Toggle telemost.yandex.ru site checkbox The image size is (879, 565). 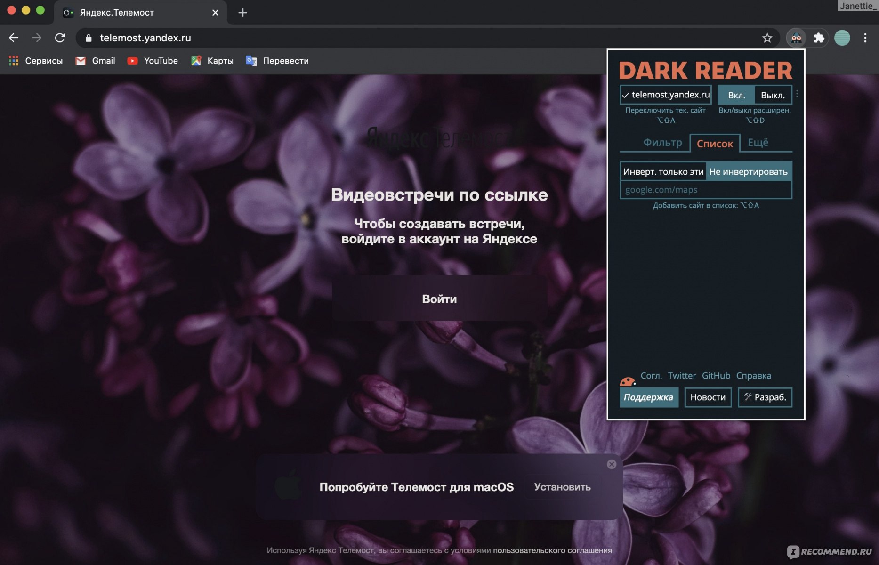pos(665,95)
